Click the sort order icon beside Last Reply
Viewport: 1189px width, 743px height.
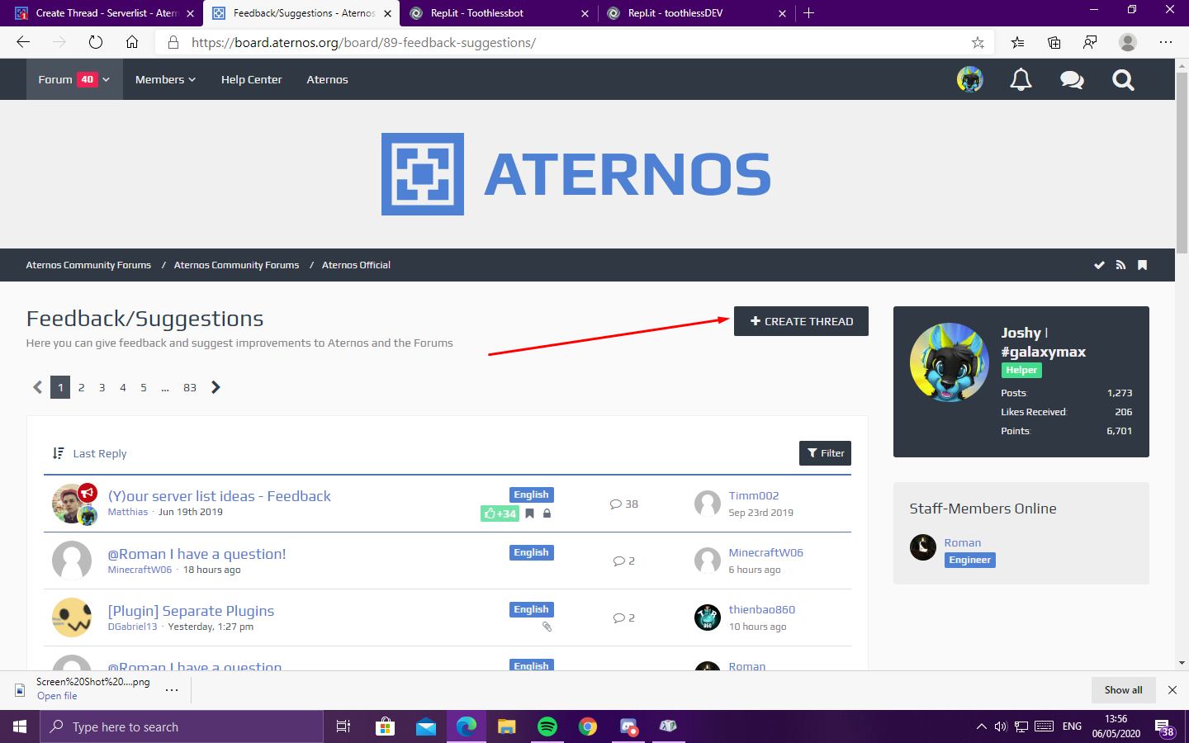tap(58, 453)
